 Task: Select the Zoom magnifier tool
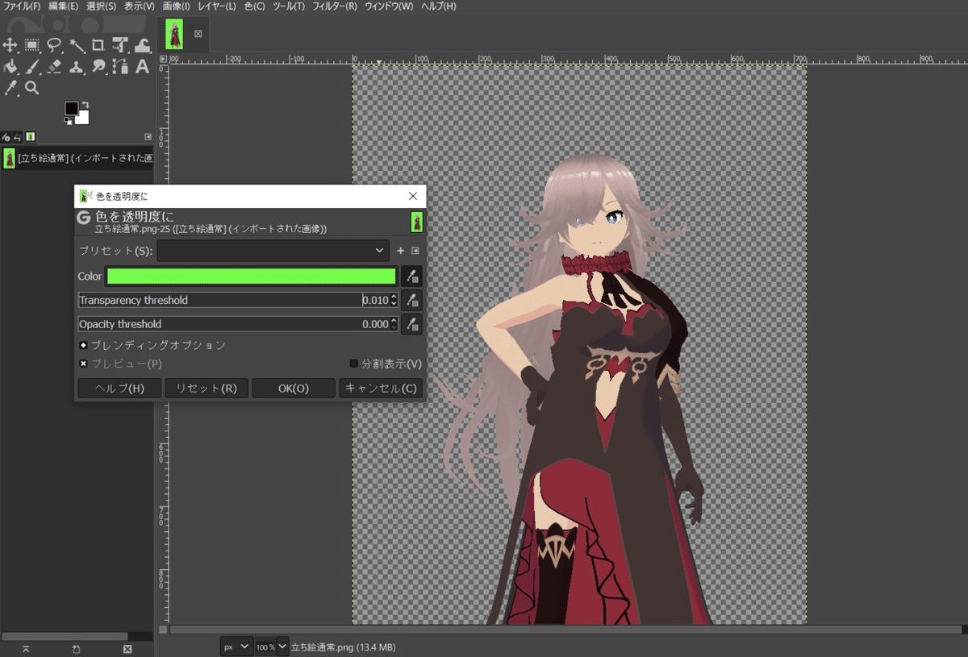point(32,88)
